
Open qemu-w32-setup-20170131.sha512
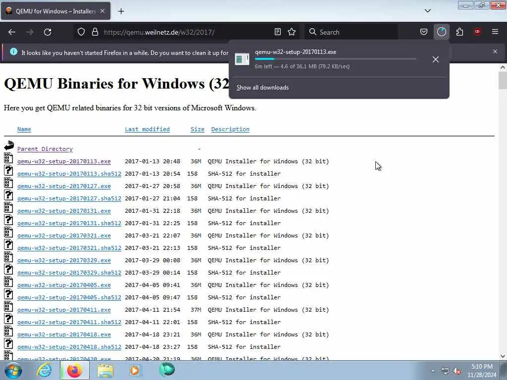point(69,223)
